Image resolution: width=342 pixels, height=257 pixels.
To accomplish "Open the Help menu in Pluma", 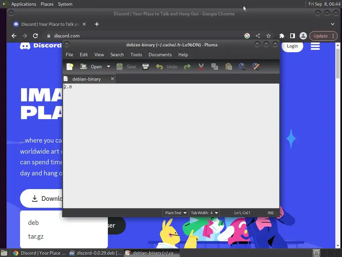I will (x=183, y=55).
